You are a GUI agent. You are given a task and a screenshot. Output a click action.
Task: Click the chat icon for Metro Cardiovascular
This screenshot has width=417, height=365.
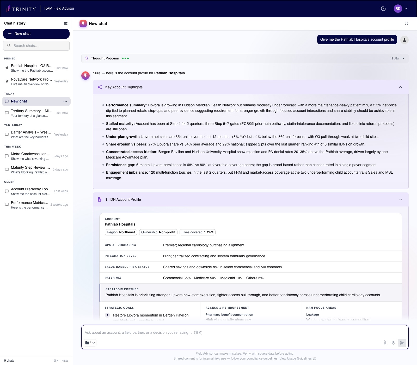click(7, 156)
